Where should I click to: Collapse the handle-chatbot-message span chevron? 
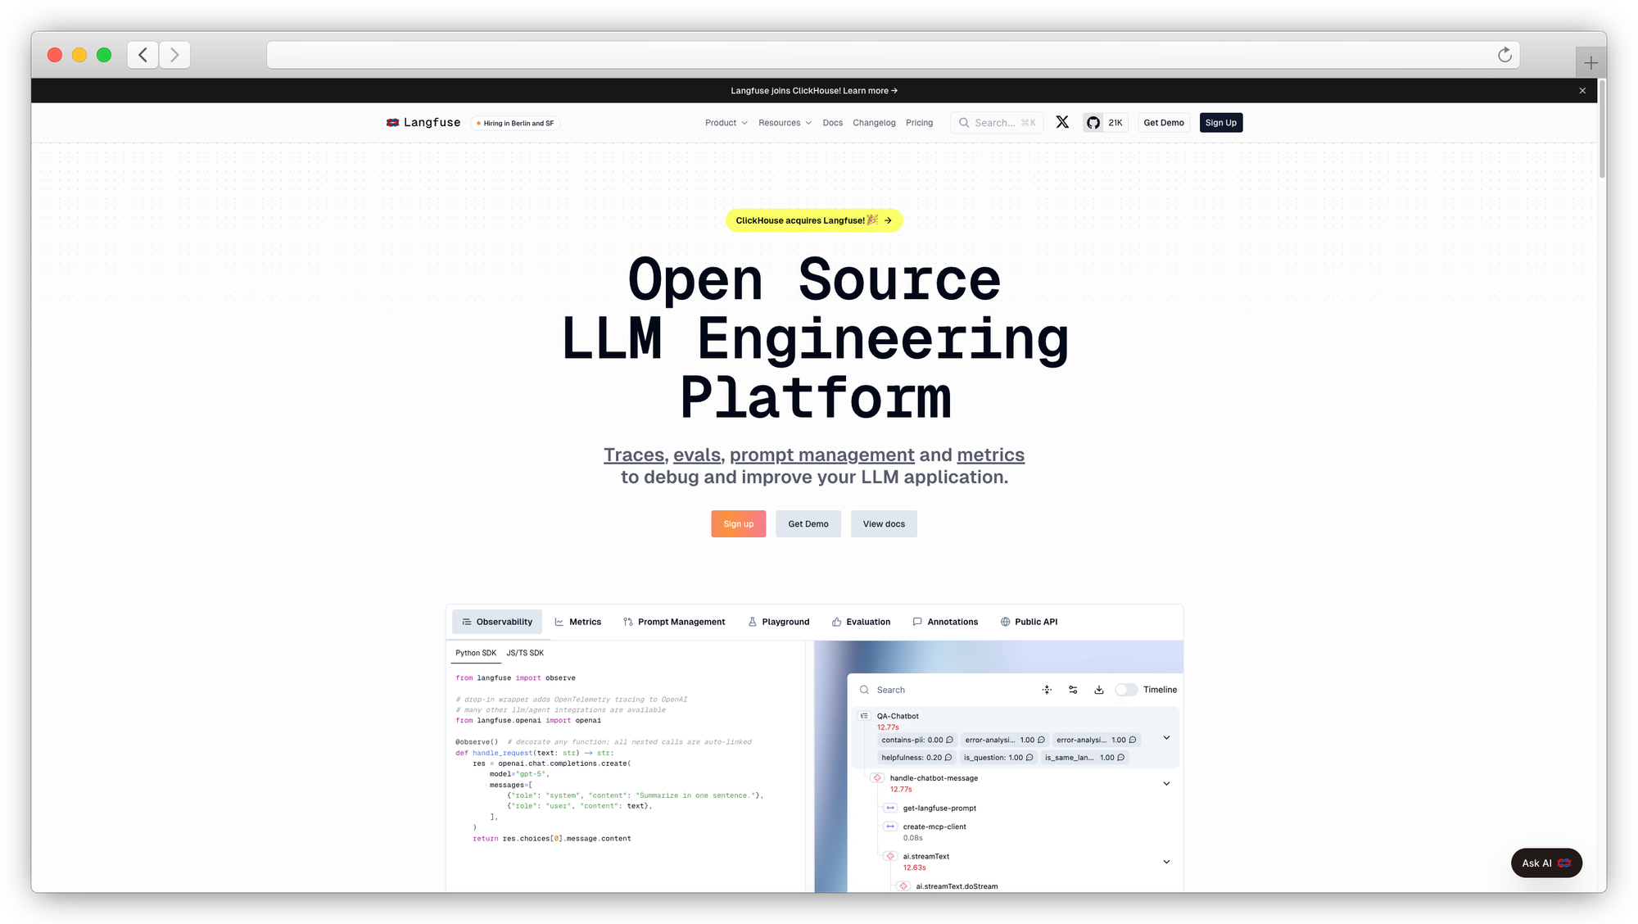pyautogui.click(x=1166, y=784)
